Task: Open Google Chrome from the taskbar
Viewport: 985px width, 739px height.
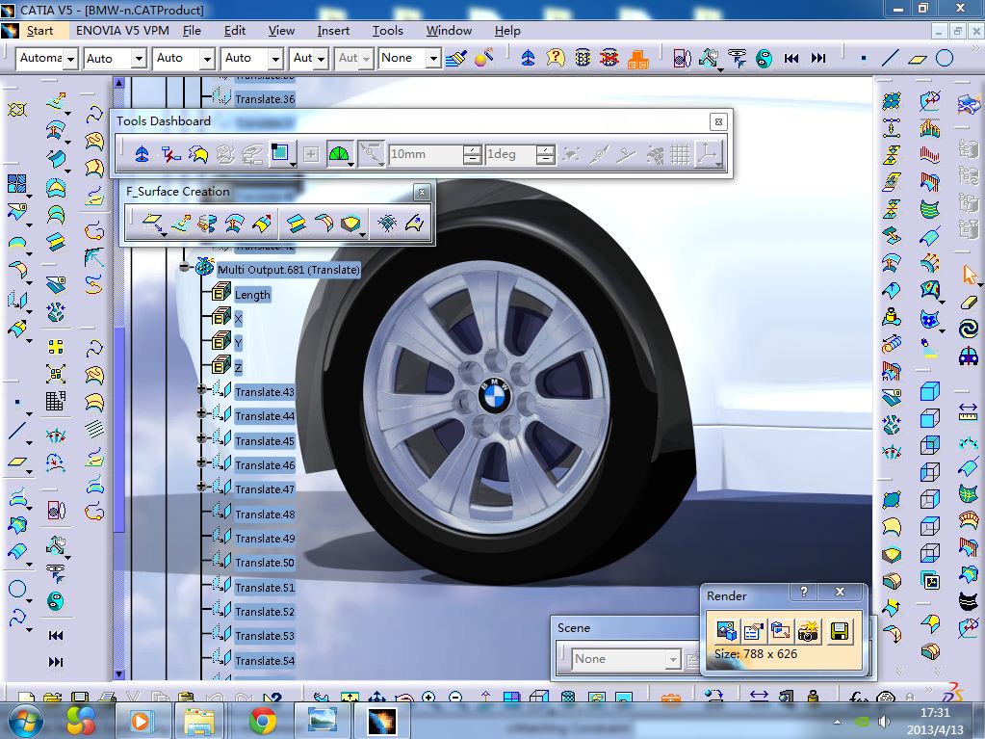Action: click(x=263, y=721)
